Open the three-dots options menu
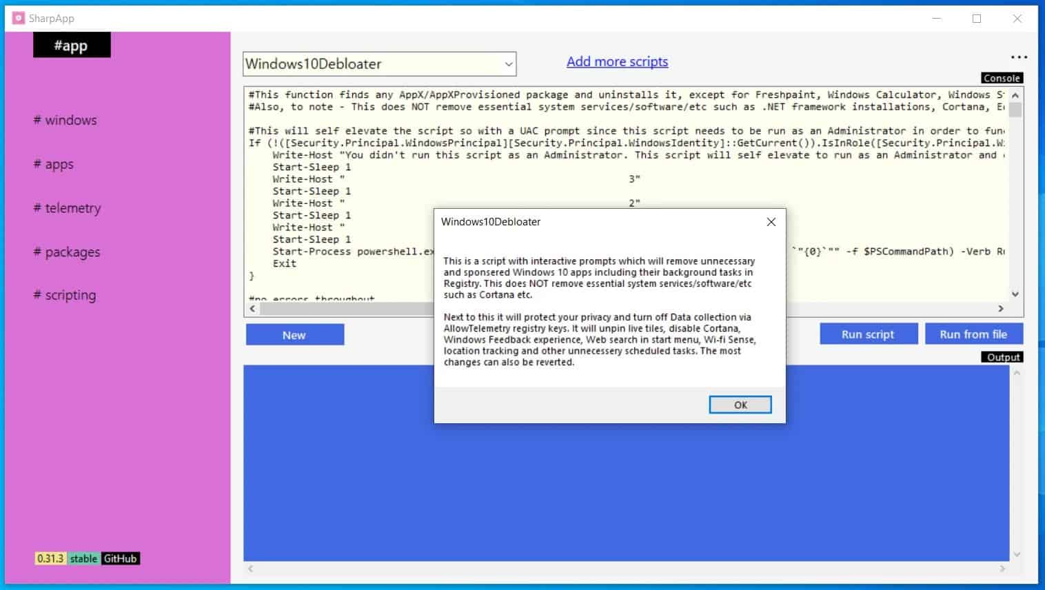This screenshot has height=590, width=1045. pos(1019,57)
